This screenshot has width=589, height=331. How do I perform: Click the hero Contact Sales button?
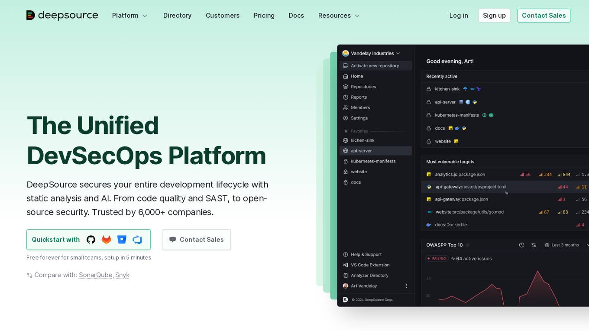point(196,240)
